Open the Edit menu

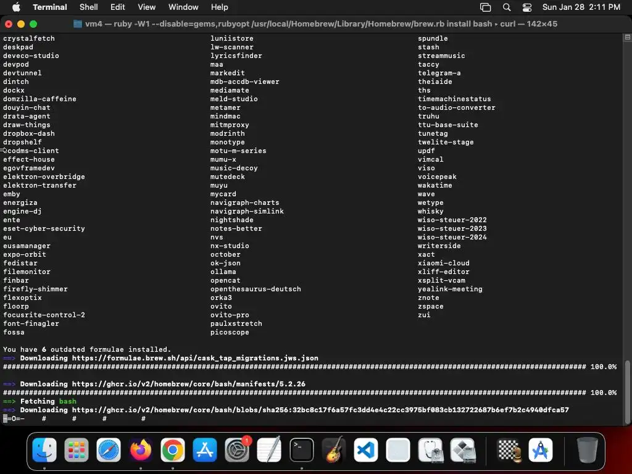(x=118, y=7)
